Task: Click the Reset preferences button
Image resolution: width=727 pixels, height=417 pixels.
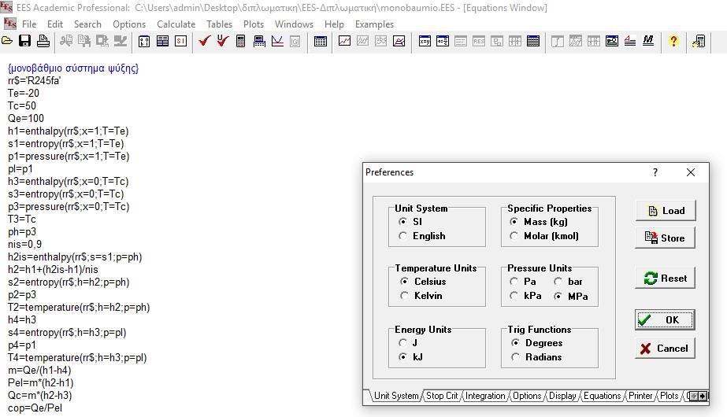Action: click(x=666, y=279)
